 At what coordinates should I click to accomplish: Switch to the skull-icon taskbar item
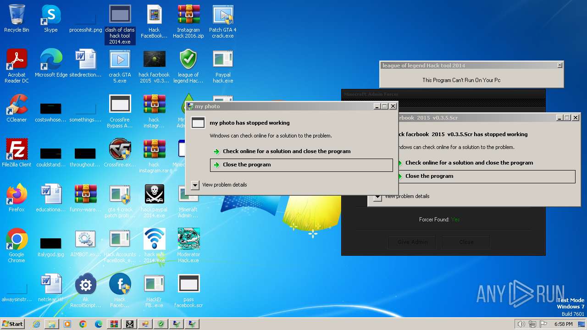[130, 324]
